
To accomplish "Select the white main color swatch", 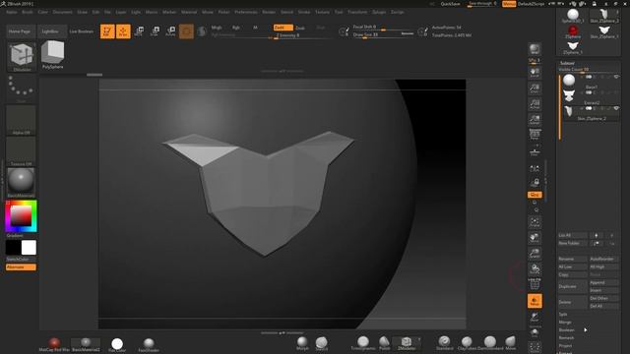I will (29, 248).
